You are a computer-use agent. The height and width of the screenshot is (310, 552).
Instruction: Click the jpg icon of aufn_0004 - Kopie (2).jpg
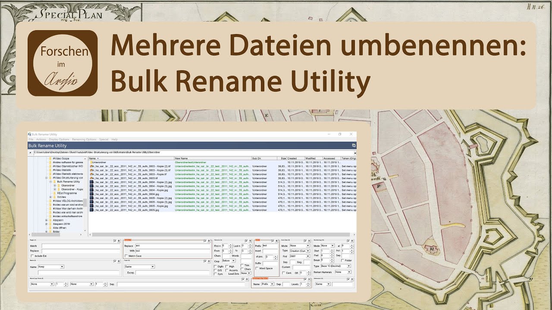(91, 182)
